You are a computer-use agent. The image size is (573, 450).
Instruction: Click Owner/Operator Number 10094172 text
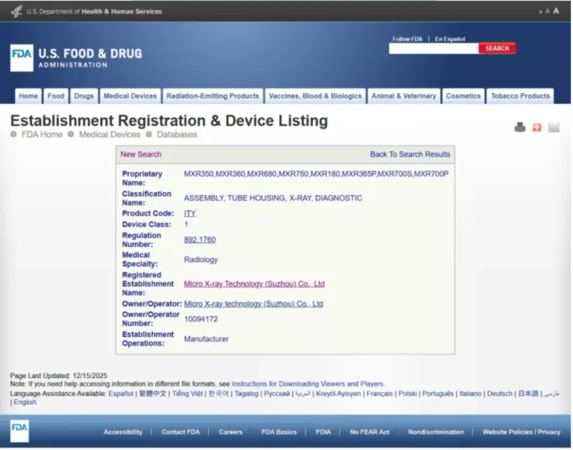pyautogui.click(x=201, y=319)
